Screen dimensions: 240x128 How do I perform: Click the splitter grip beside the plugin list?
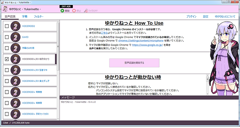click(x=58, y=47)
